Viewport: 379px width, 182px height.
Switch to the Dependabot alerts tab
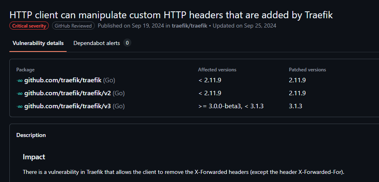tap(97, 43)
